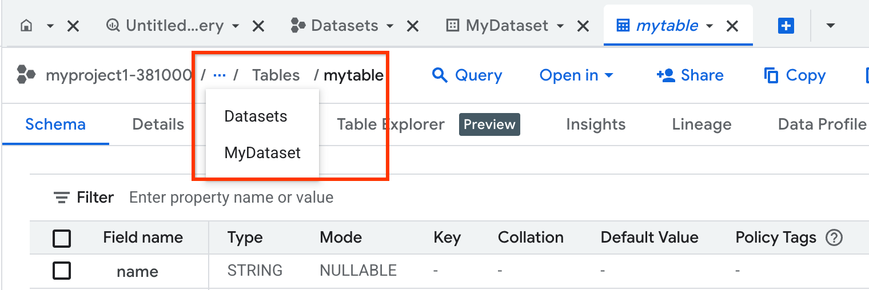This screenshot has height=290, width=869.
Task: Select Datasets from breadcrumb menu
Action: (x=256, y=116)
